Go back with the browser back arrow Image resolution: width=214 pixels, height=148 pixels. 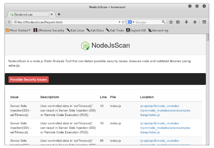[9, 22]
